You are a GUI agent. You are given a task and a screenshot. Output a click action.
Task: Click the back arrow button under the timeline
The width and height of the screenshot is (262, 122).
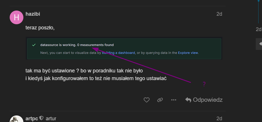(259, 44)
